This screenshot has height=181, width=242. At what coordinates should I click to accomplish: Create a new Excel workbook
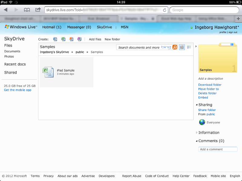click(x=63, y=39)
